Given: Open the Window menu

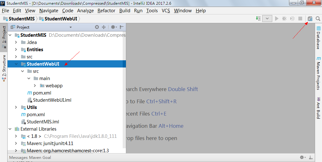Looking at the screenshot, I should (183, 11).
